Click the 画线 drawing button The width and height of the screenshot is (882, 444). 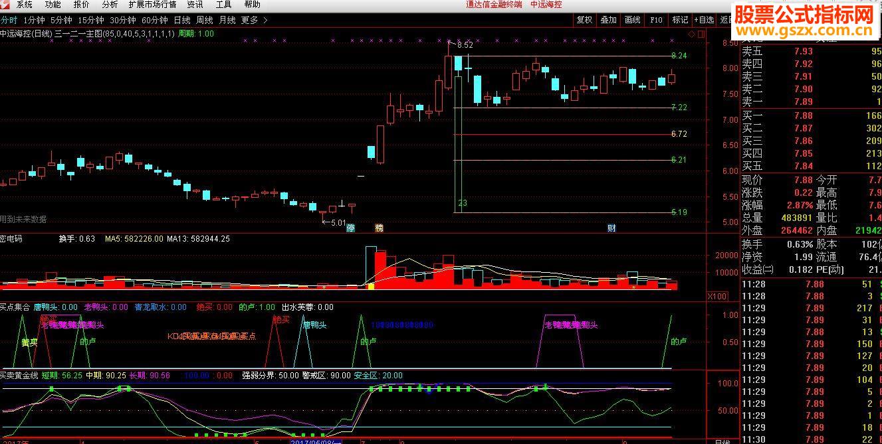pos(632,20)
